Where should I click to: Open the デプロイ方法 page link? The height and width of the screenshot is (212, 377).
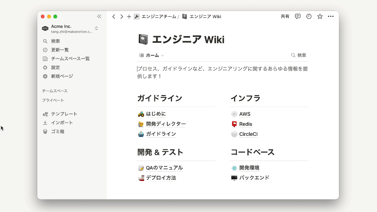tap(161, 178)
